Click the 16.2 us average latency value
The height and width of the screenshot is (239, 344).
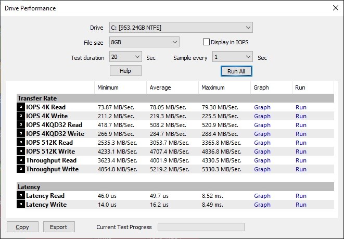coord(159,205)
